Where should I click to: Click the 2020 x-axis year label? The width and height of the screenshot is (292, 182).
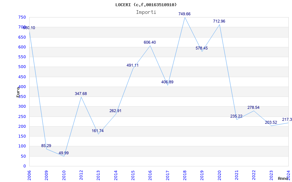click(x=219, y=175)
